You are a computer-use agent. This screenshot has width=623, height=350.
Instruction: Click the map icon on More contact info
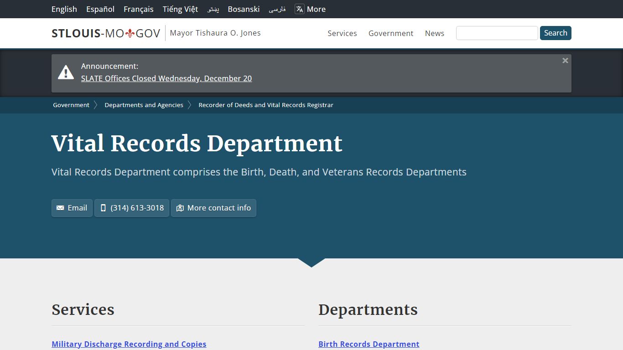pos(180,208)
